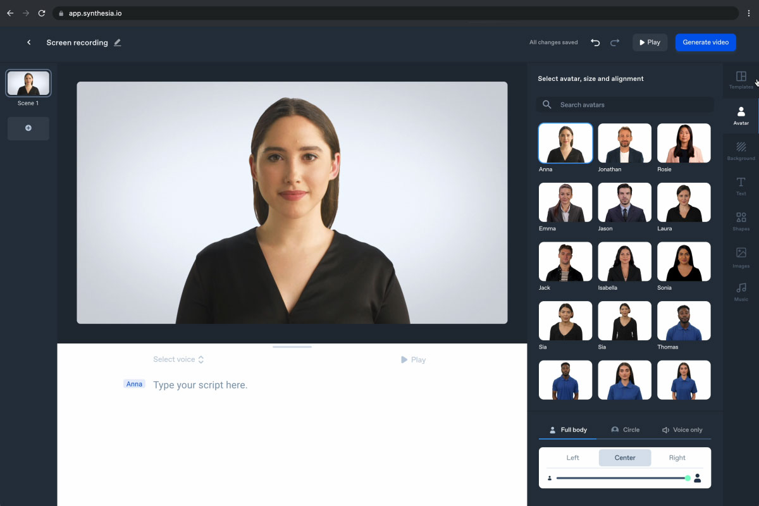The height and width of the screenshot is (506, 759).
Task: Click the Generate video button
Action: pyautogui.click(x=705, y=42)
